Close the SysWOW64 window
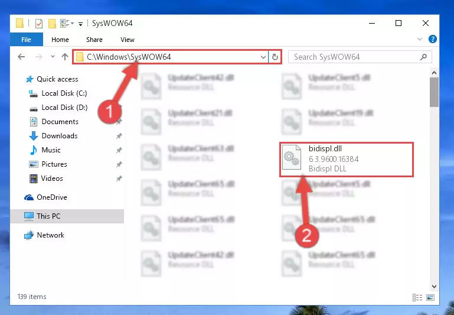The image size is (454, 315). click(x=425, y=23)
